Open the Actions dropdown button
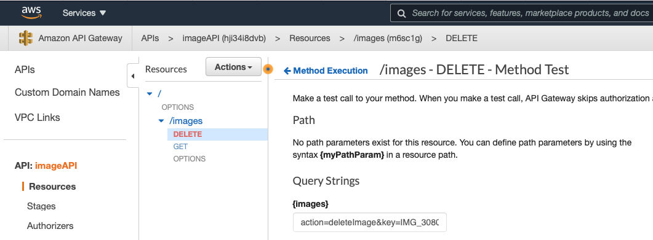This screenshot has height=240, width=653. [x=233, y=67]
